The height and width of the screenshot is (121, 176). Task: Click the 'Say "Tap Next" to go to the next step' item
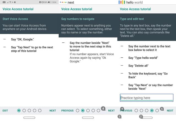(32, 49)
